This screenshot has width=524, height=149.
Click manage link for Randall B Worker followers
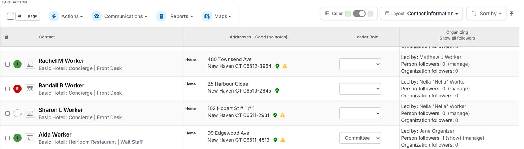point(459,89)
